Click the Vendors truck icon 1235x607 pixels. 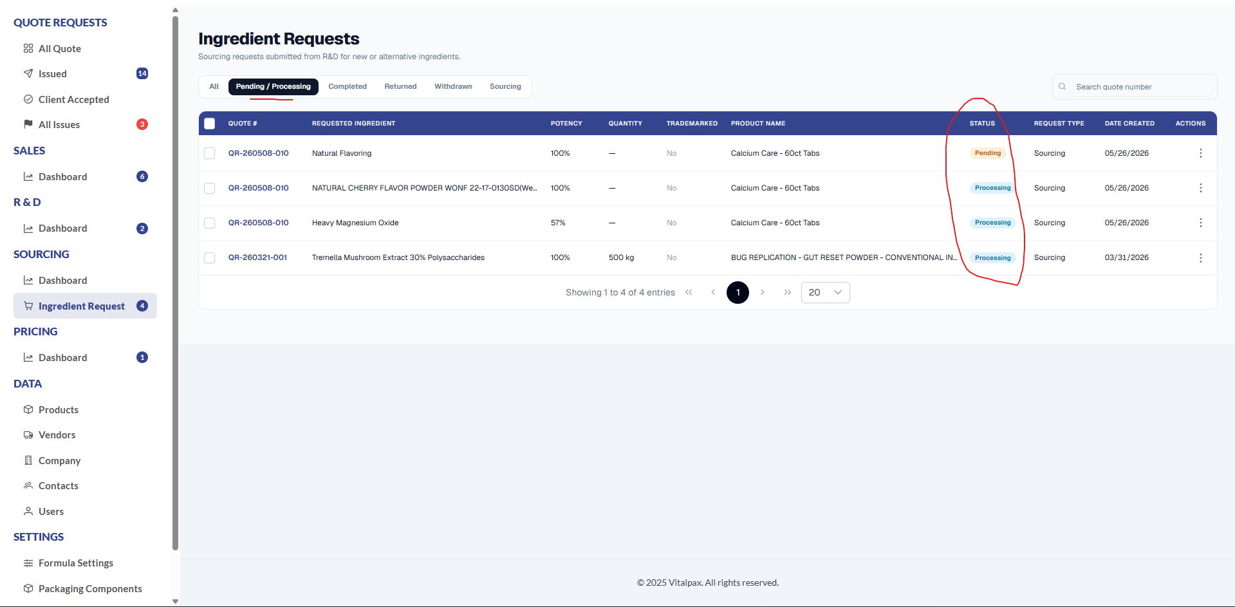coord(28,435)
